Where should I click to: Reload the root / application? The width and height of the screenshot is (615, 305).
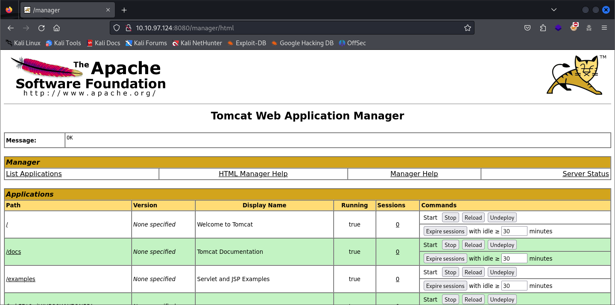473,218
